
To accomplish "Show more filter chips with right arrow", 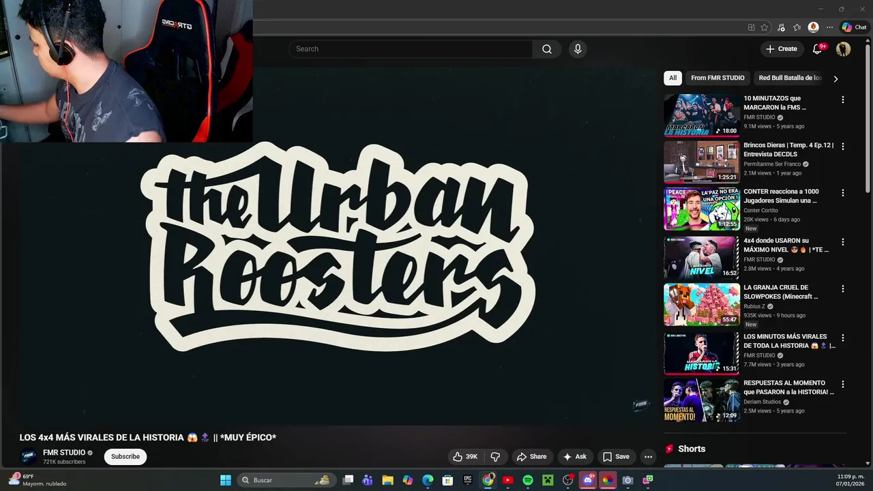I will pos(835,78).
